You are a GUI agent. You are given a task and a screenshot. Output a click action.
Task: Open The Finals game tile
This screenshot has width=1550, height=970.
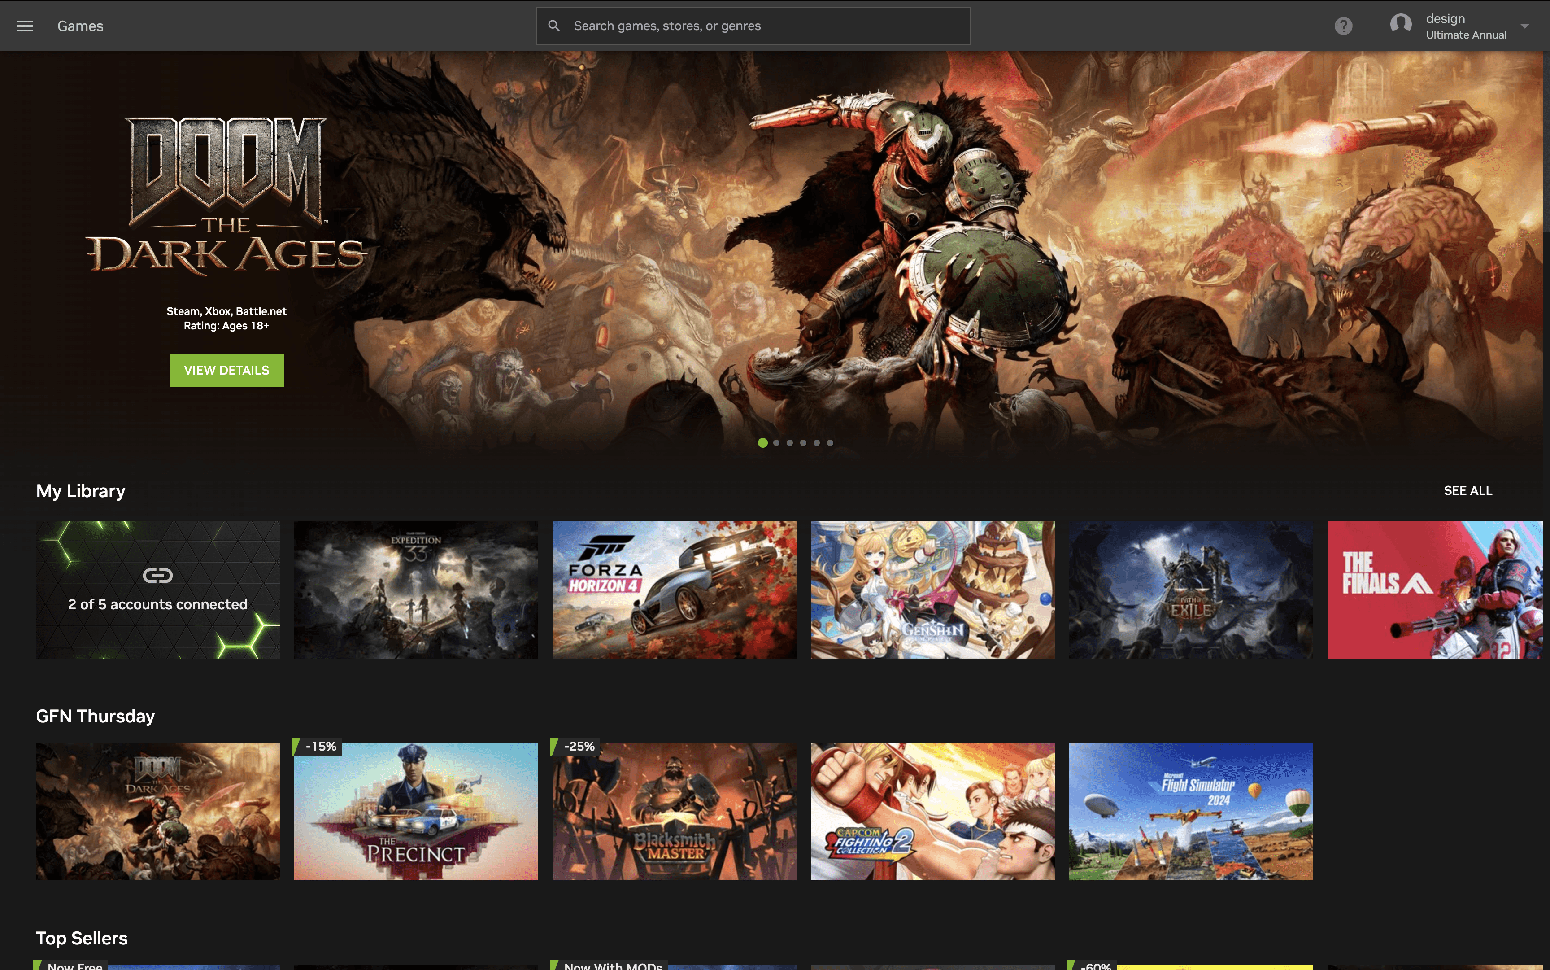[1434, 590]
